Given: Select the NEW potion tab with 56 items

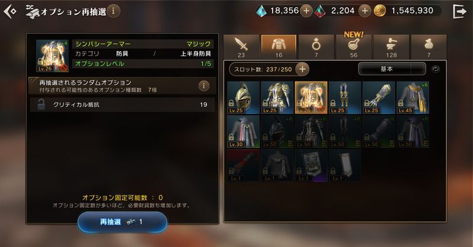Looking at the screenshot, I should tap(354, 47).
